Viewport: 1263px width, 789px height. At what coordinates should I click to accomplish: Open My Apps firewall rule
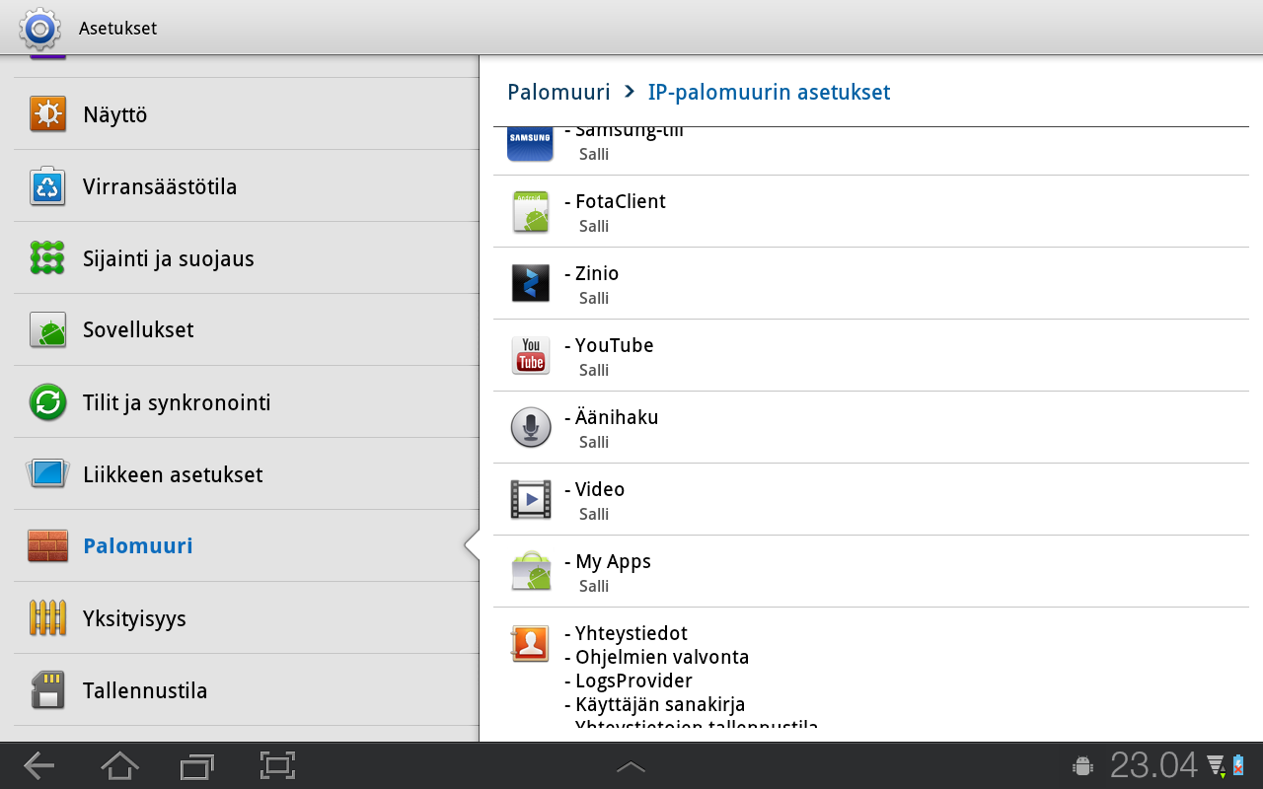click(871, 572)
